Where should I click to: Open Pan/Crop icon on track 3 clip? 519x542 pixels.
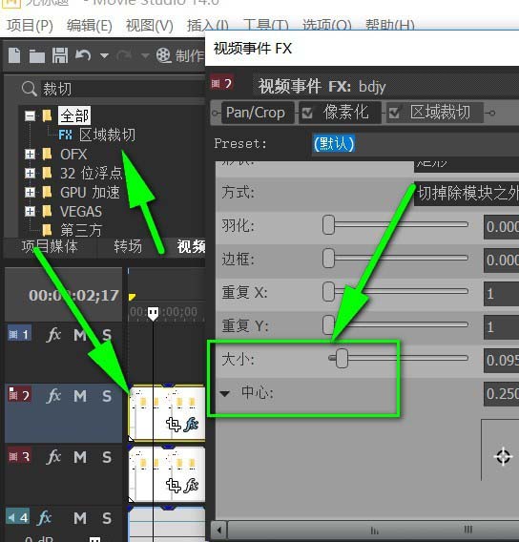coord(173,486)
